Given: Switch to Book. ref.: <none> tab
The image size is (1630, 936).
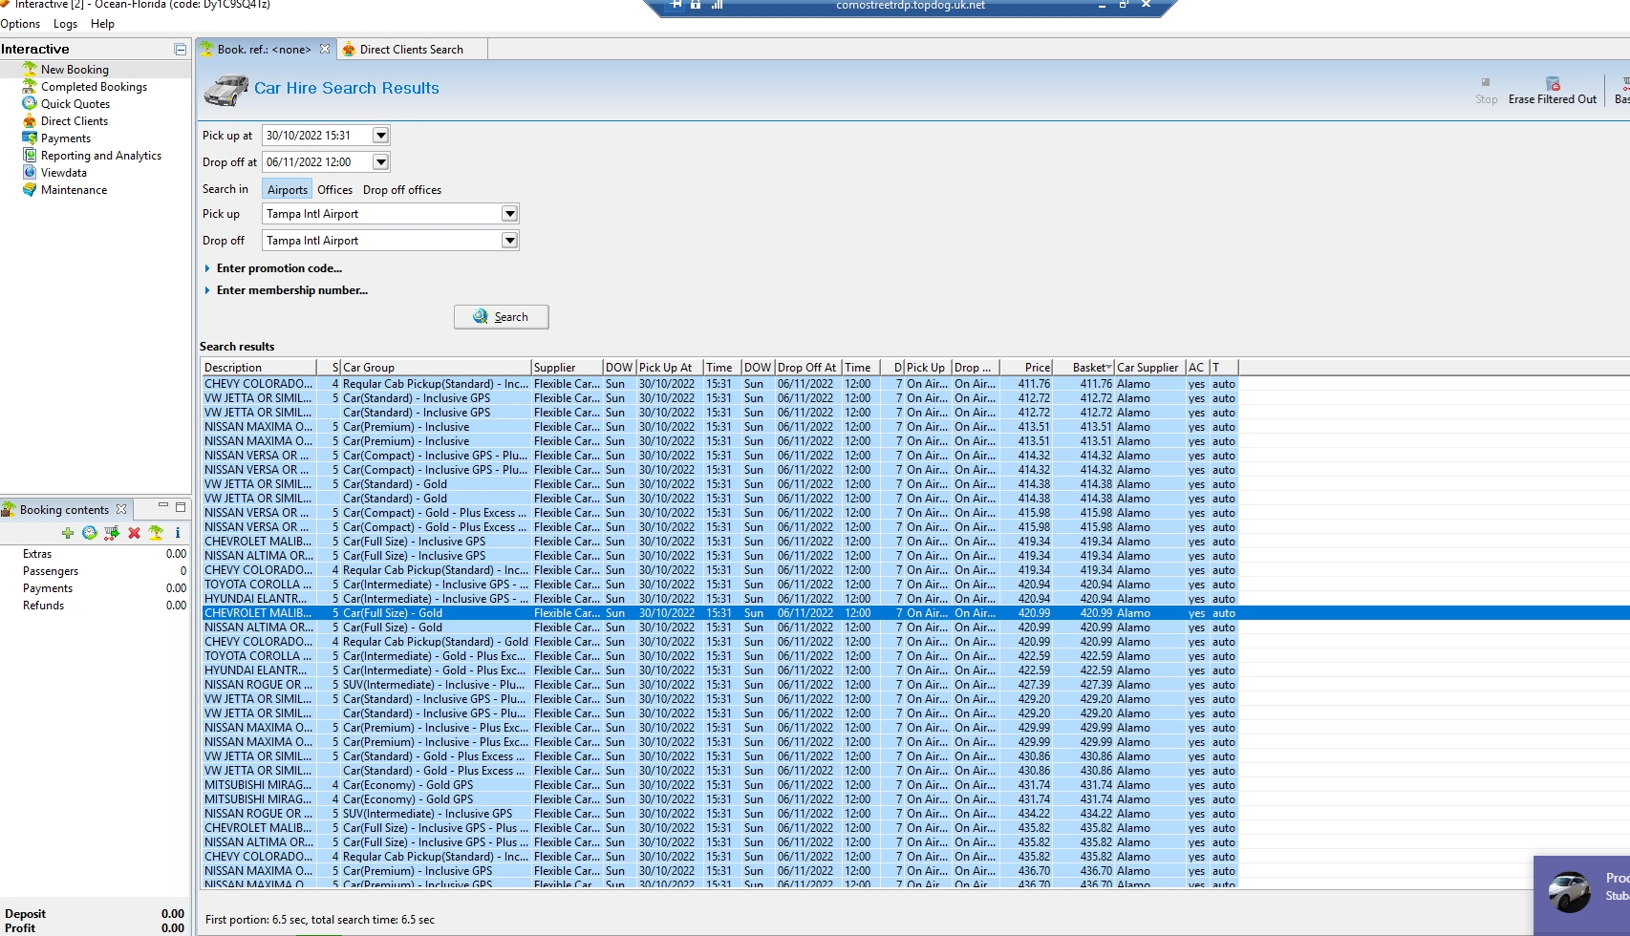Looking at the screenshot, I should 264,50.
